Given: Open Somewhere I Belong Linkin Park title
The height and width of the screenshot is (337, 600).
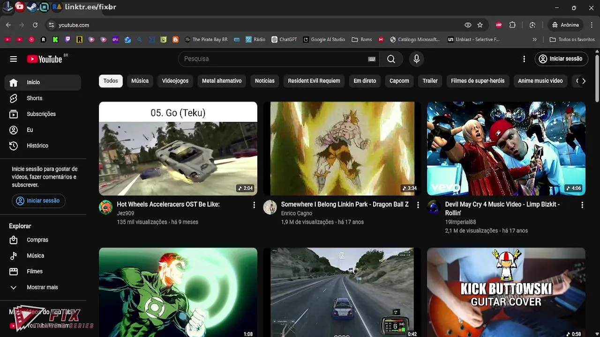Looking at the screenshot, I should tap(345, 205).
